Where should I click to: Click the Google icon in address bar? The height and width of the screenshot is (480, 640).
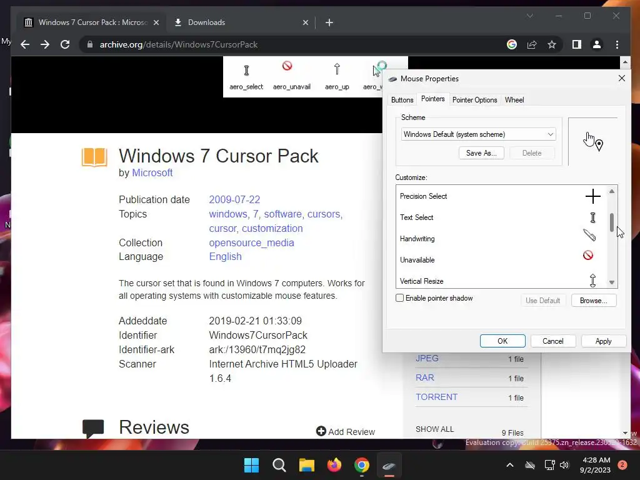coord(512,44)
